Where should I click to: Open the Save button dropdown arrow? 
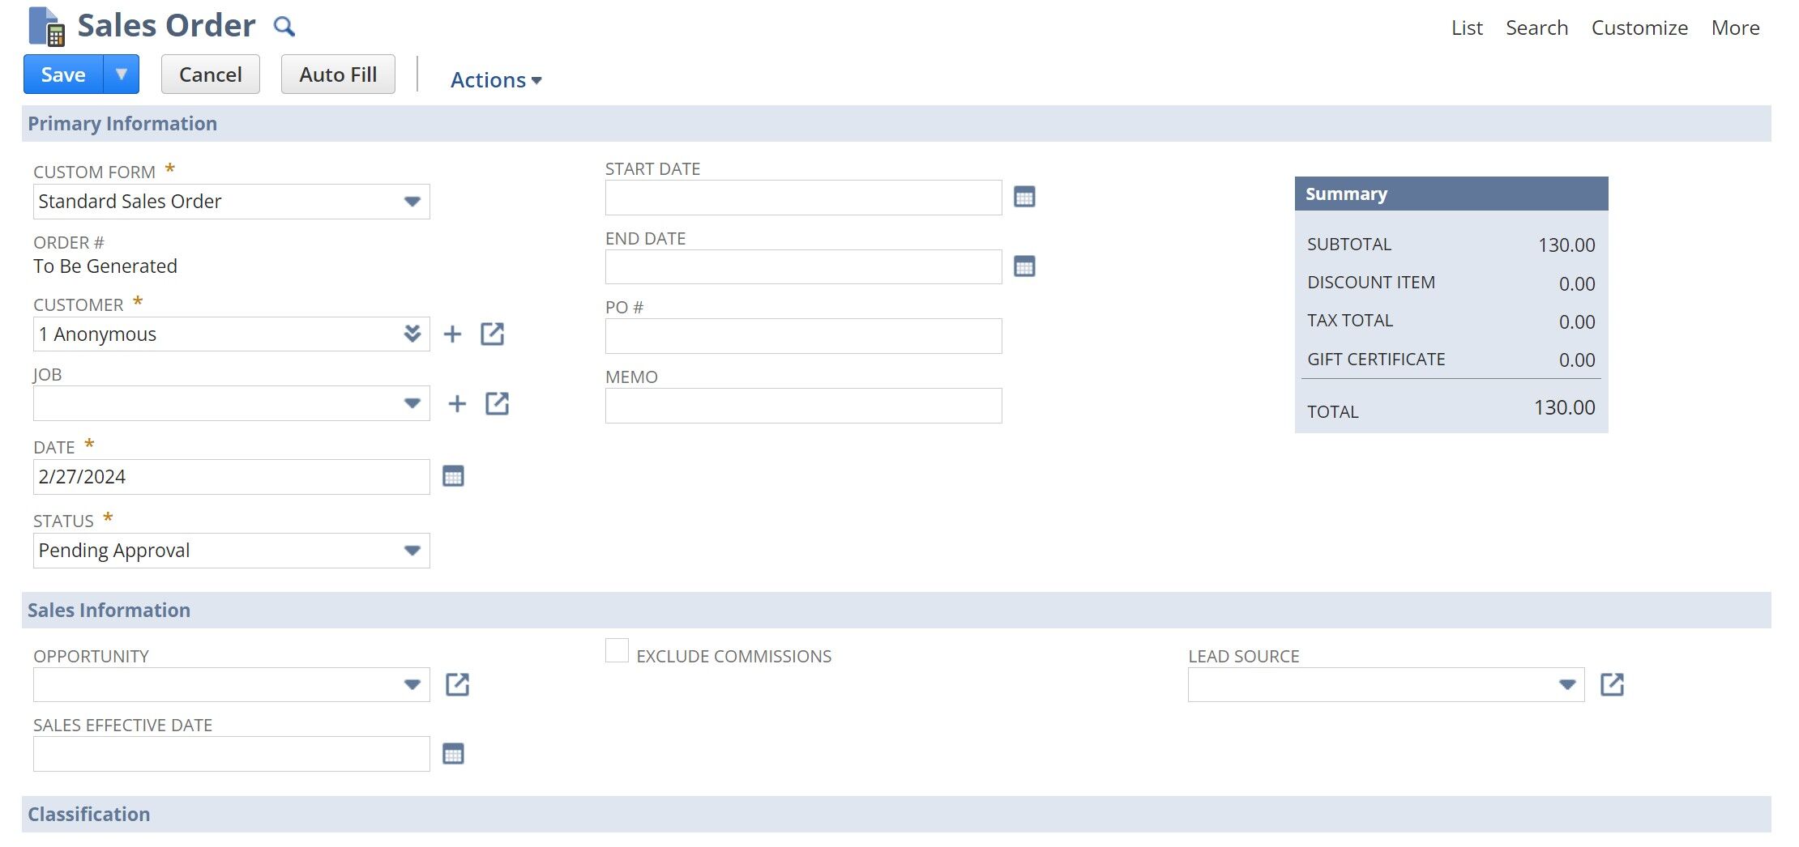[x=122, y=74]
